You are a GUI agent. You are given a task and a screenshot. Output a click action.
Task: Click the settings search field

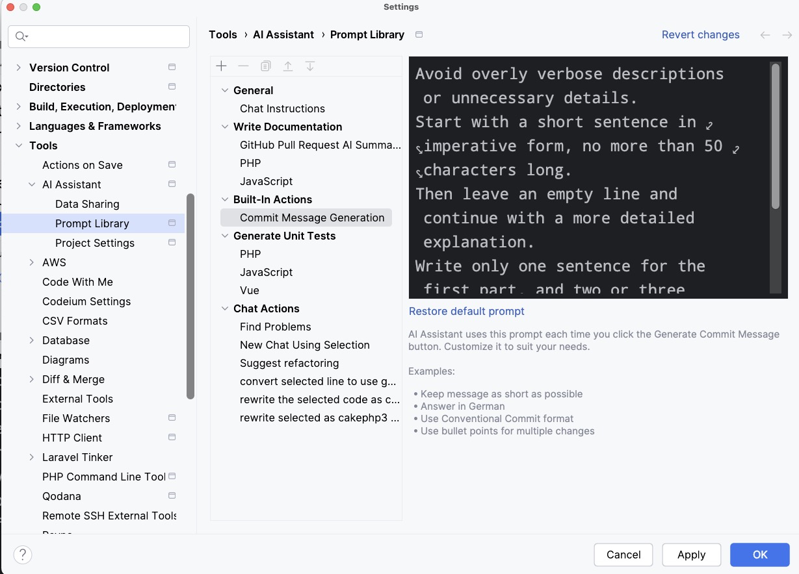pos(99,36)
